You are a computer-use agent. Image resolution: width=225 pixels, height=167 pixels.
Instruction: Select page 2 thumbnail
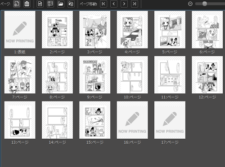tap(57, 30)
